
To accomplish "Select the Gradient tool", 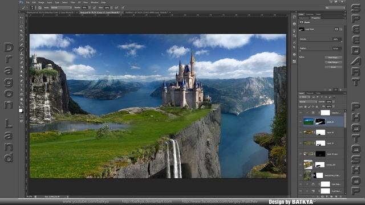I will 22,67.
